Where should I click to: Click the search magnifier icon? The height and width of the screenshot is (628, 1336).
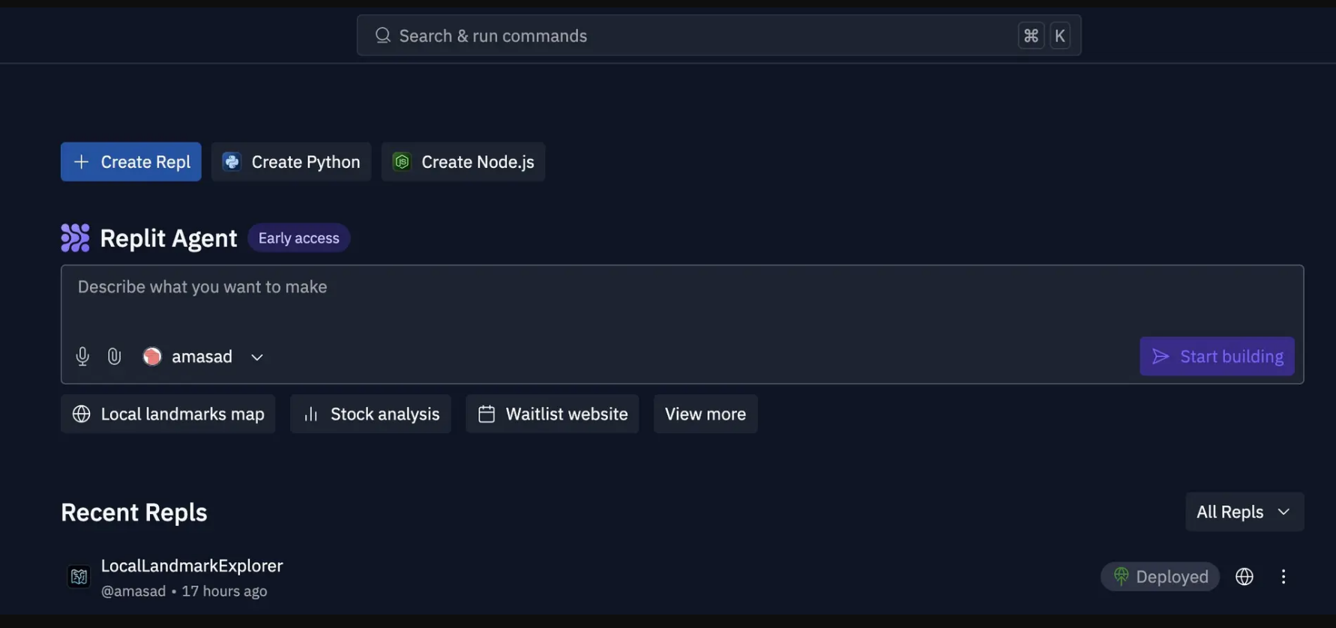click(x=382, y=35)
